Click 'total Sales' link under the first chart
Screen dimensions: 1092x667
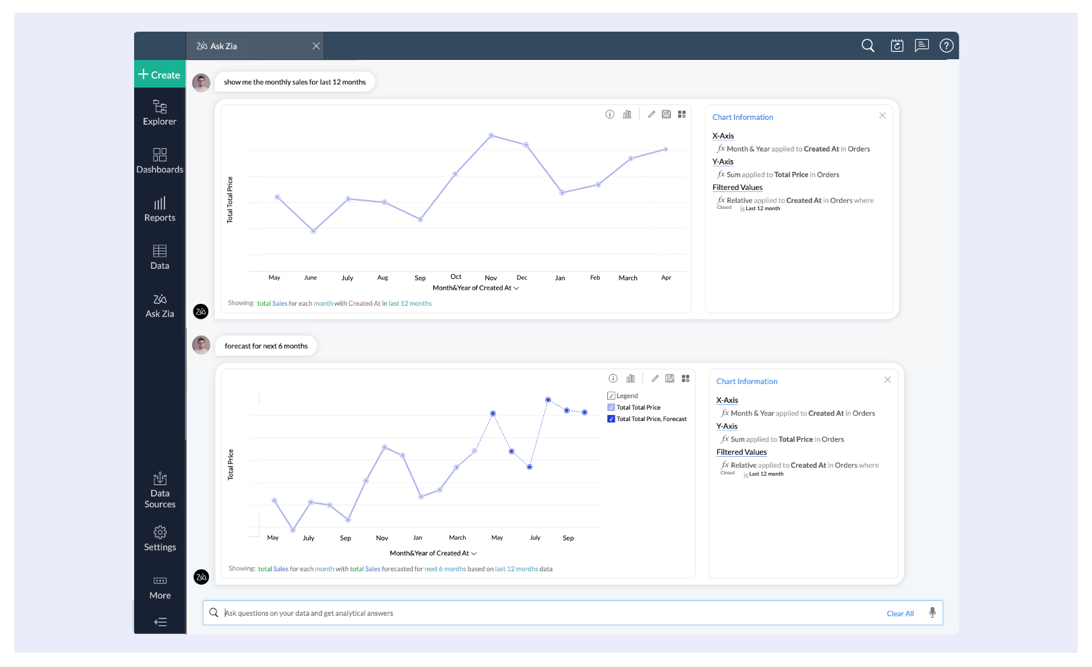pyautogui.click(x=272, y=303)
